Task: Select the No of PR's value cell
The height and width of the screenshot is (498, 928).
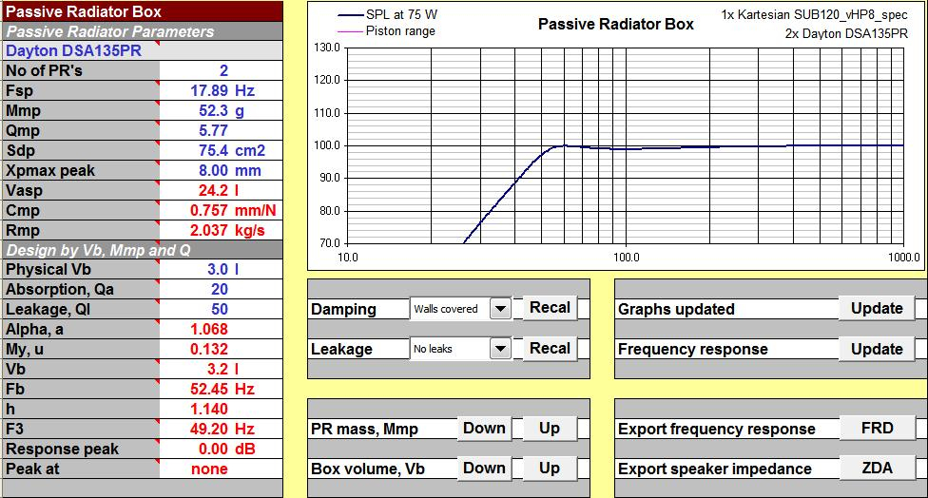Action: (222, 71)
